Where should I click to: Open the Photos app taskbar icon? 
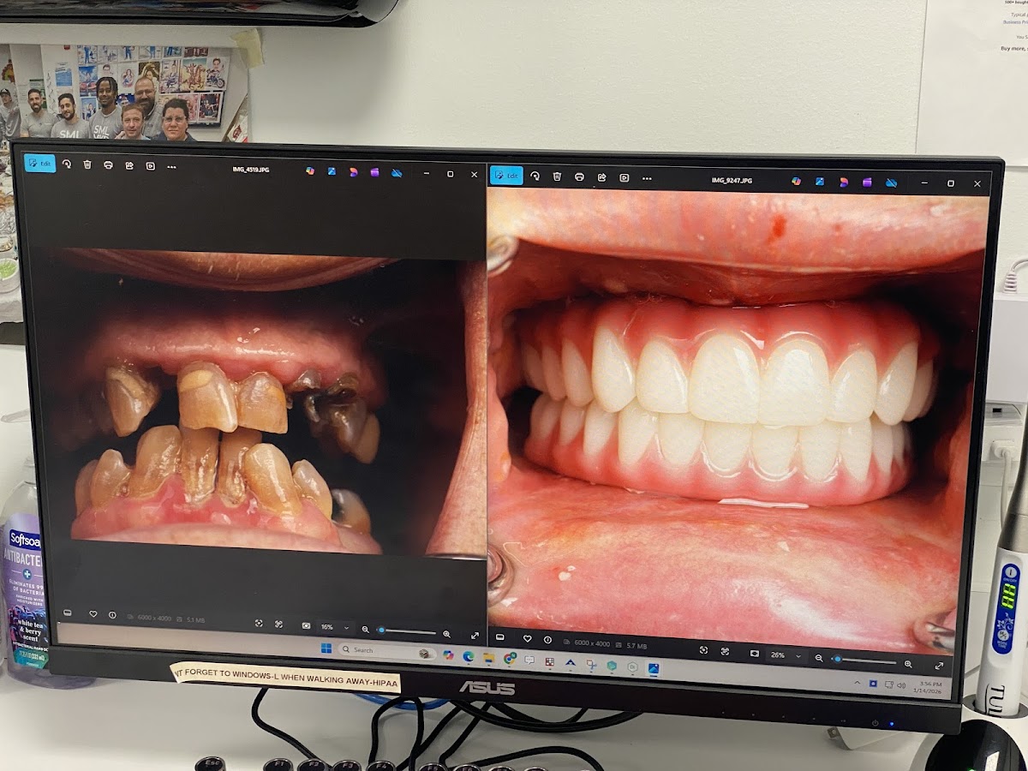pyautogui.click(x=653, y=668)
